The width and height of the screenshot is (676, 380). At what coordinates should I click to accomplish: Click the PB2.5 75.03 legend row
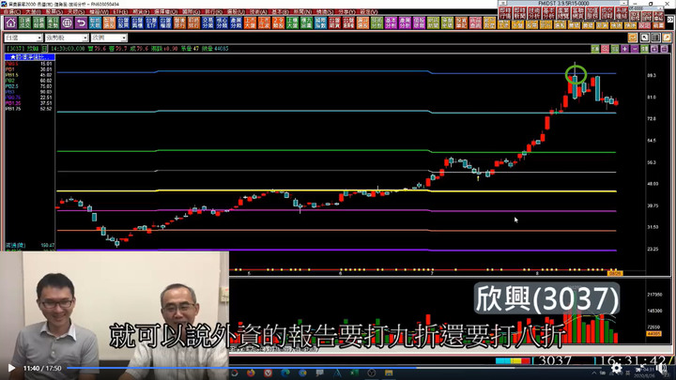tap(29, 86)
